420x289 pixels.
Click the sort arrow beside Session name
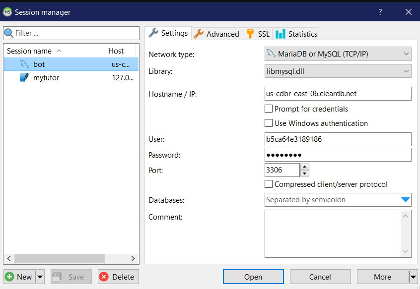tap(59, 51)
